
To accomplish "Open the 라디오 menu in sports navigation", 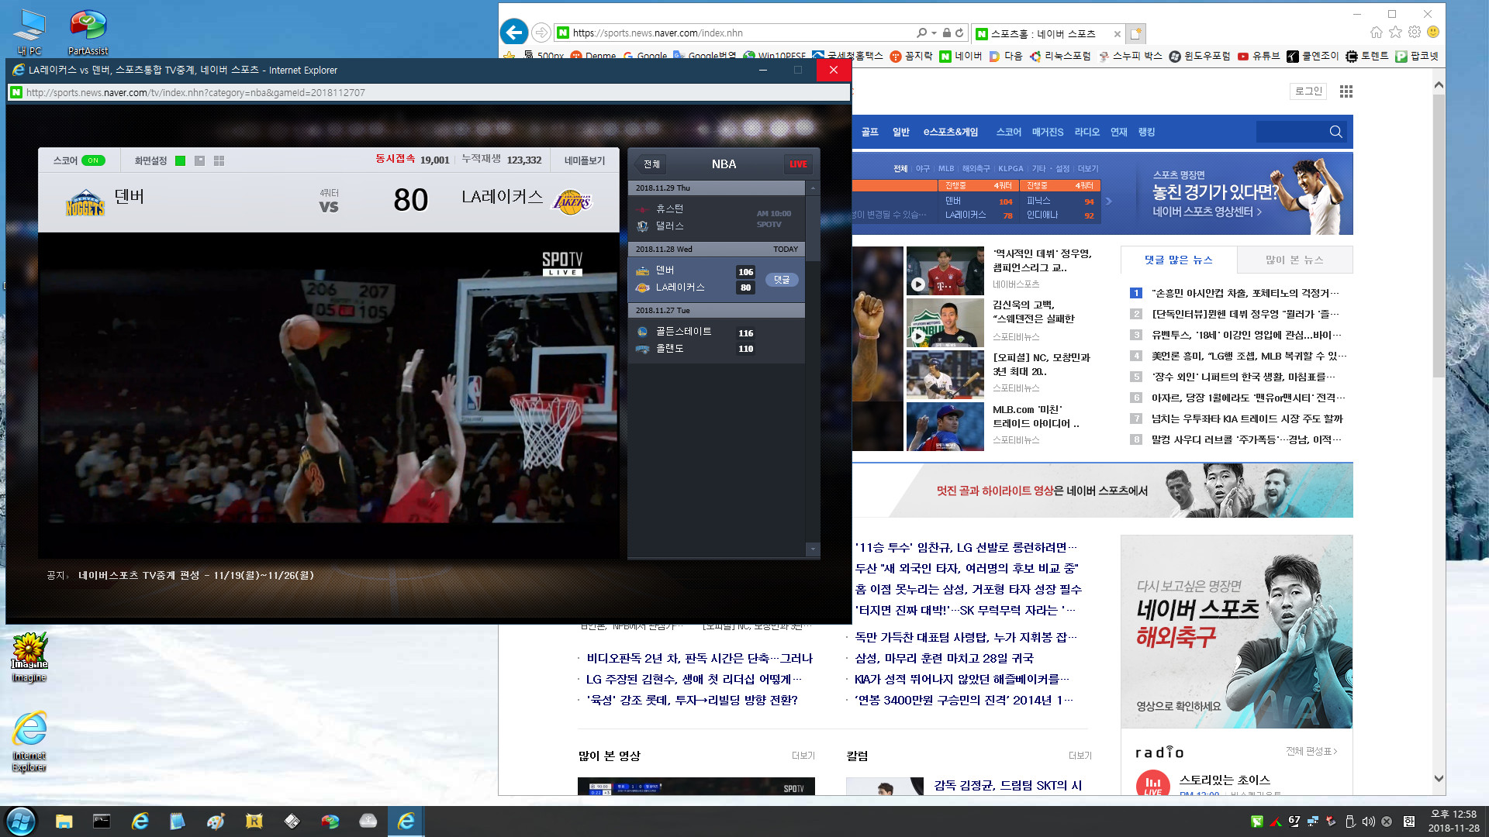I will pyautogui.click(x=1087, y=132).
